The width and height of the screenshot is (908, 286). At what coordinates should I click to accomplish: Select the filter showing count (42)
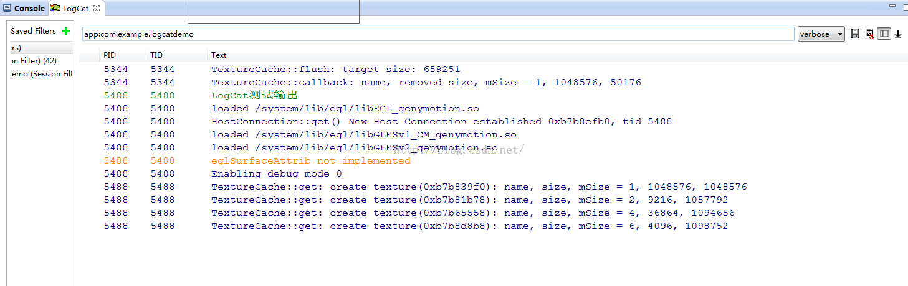[34, 61]
